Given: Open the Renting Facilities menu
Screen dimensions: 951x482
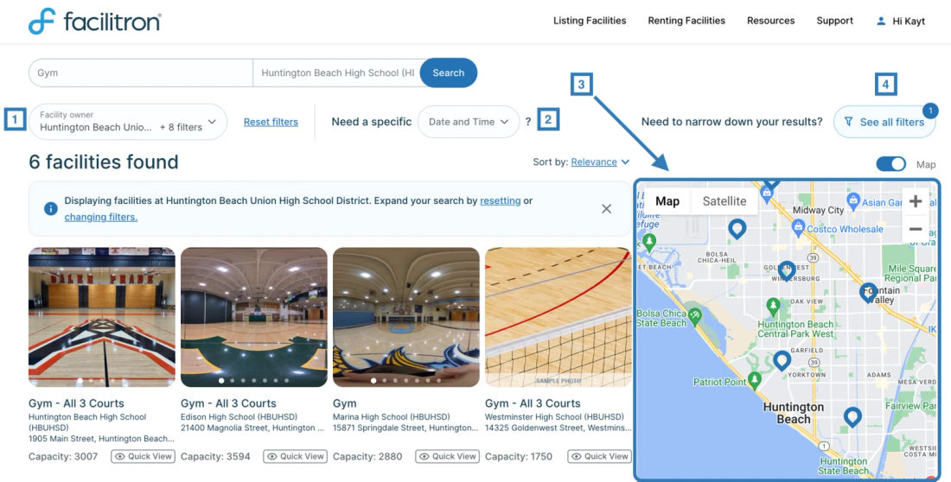Looking at the screenshot, I should point(686,21).
